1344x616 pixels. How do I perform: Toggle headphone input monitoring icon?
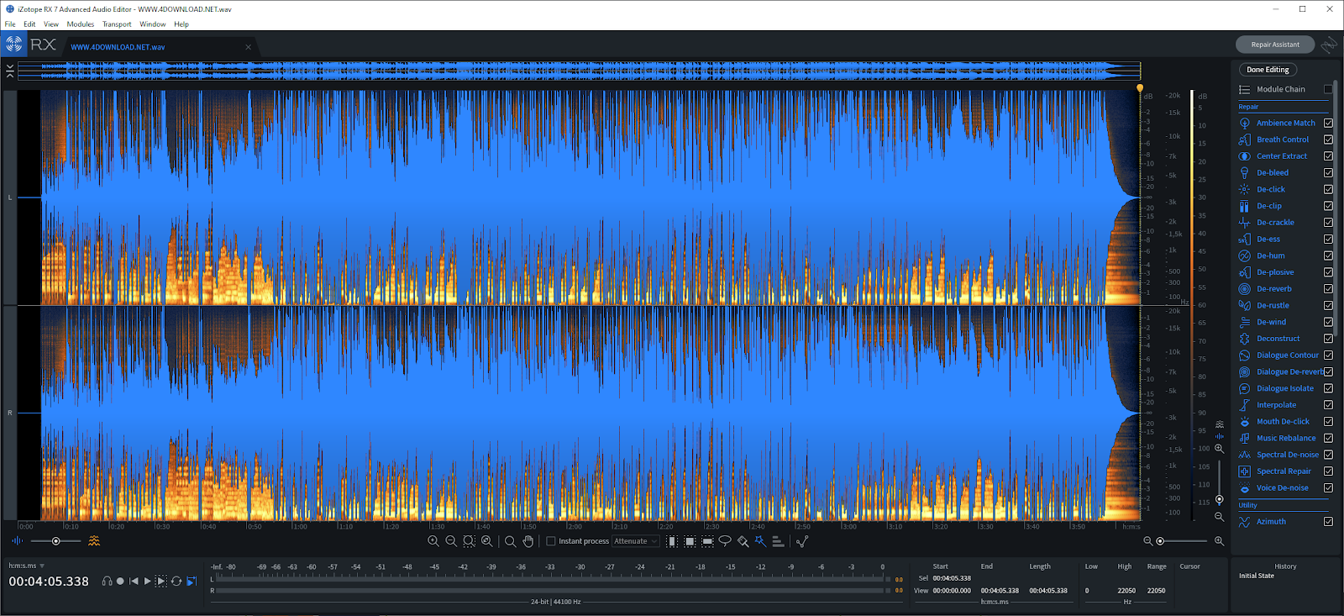(107, 581)
